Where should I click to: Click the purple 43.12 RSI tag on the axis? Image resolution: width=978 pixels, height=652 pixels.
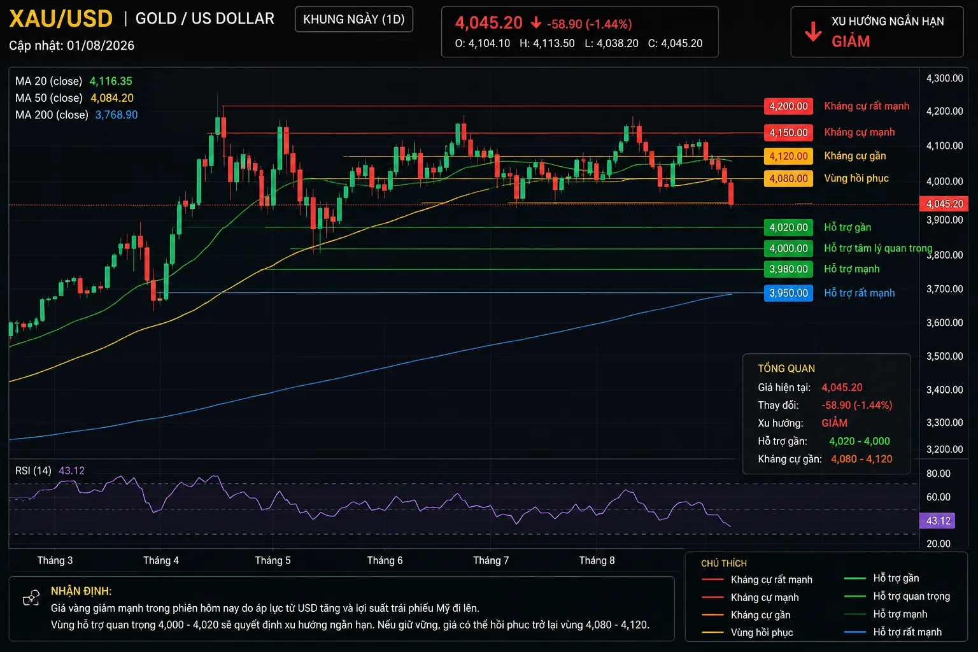938,521
